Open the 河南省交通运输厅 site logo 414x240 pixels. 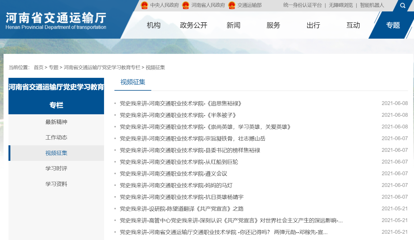pos(56,21)
